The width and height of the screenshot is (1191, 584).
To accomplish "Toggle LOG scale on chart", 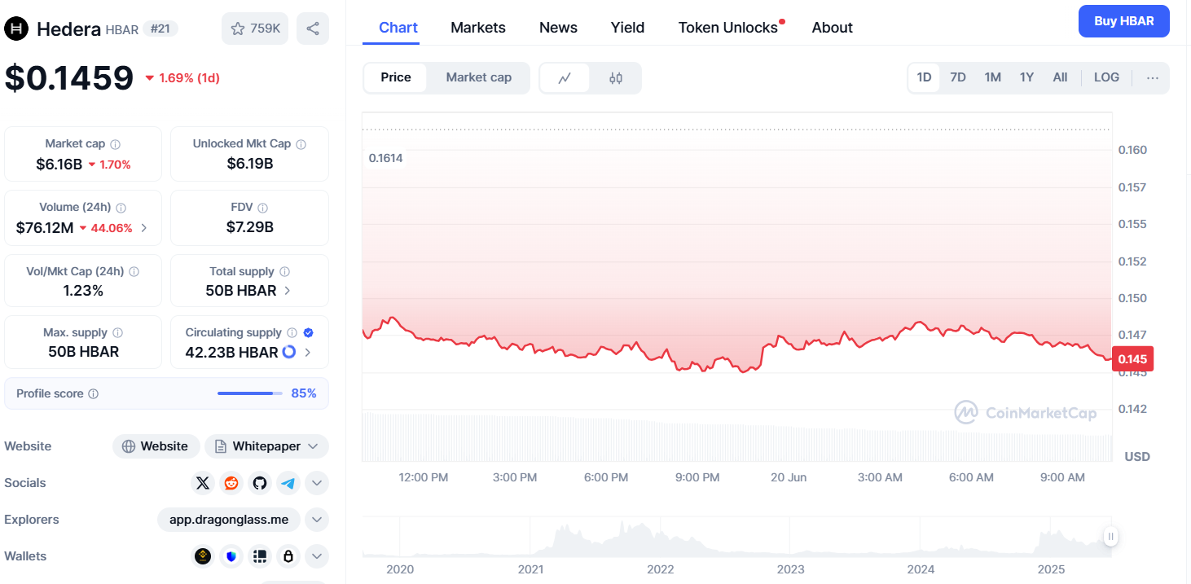I will 1106,77.
